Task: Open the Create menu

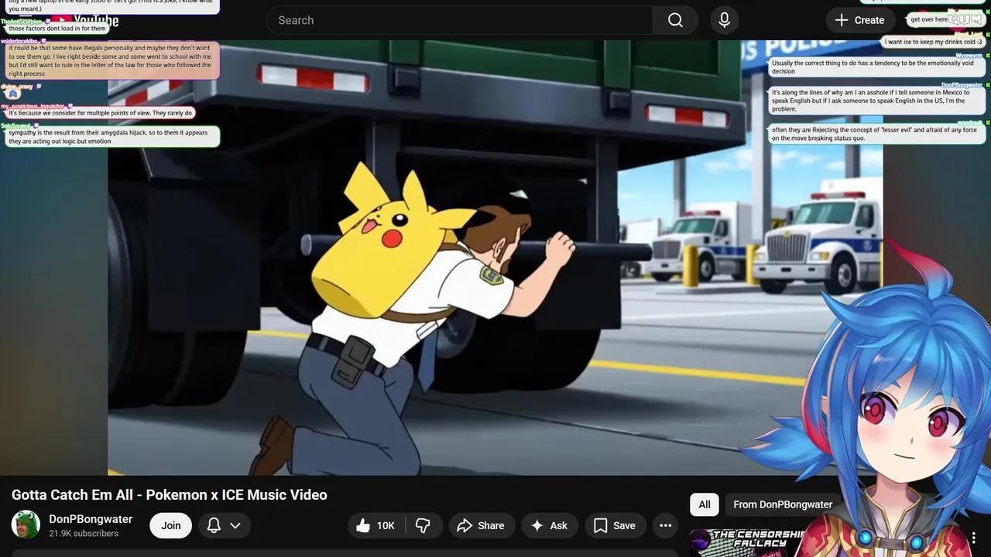Action: (x=859, y=20)
